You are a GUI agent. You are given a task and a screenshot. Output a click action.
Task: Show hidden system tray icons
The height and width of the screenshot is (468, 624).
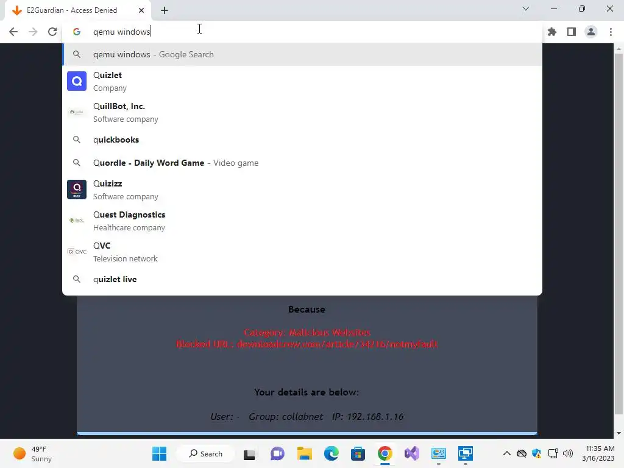[506, 453]
